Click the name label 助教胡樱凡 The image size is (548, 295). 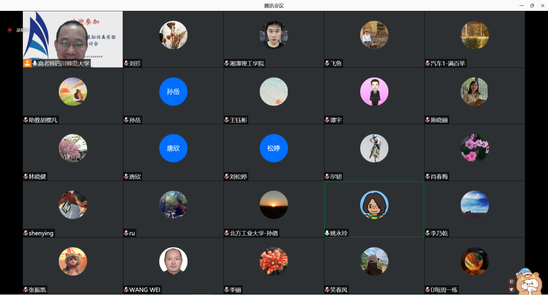click(43, 120)
